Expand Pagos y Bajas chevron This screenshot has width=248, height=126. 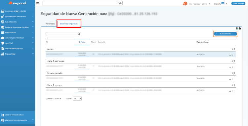click(33, 54)
